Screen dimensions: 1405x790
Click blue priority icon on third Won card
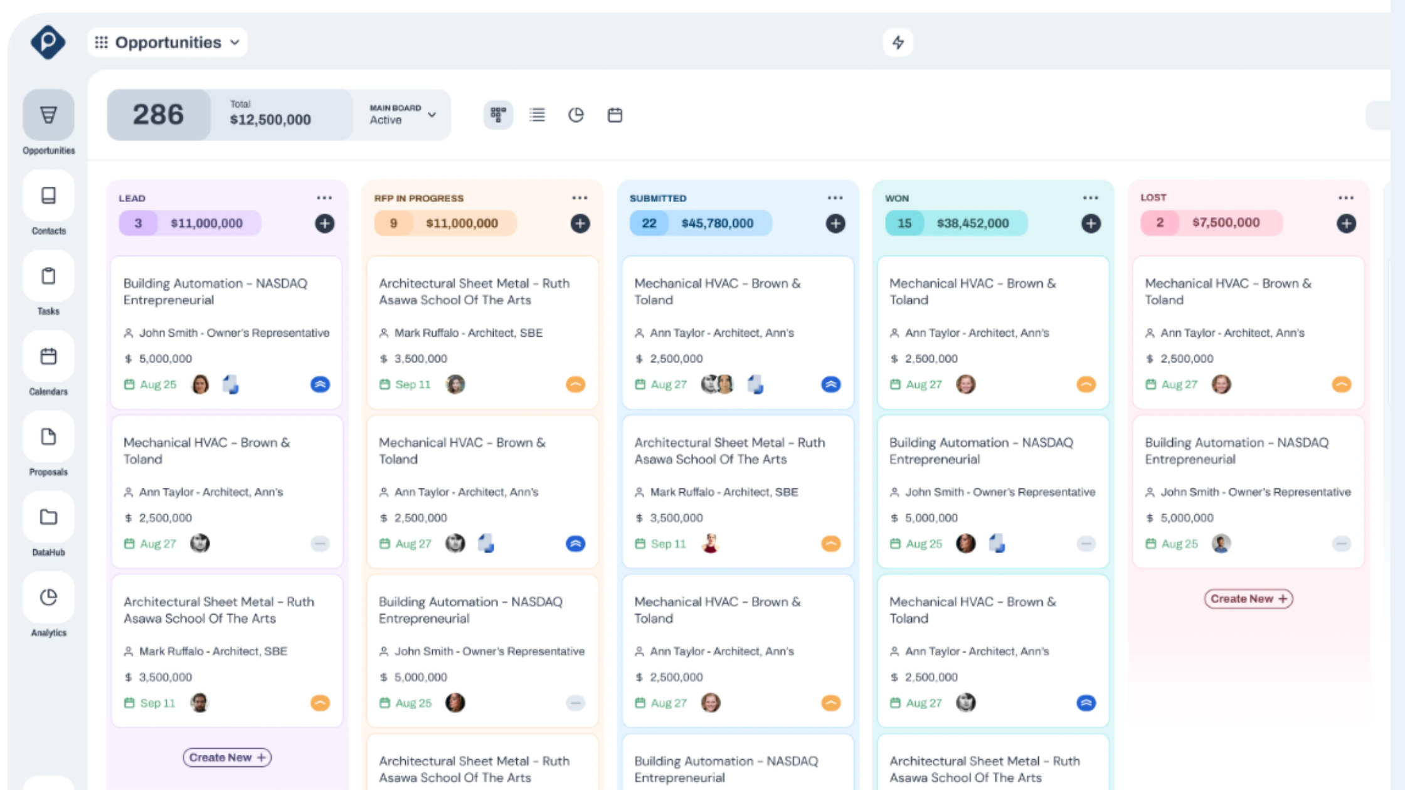1086,703
